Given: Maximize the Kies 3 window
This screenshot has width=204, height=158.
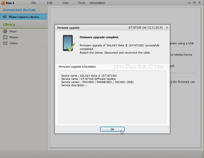Looking at the screenshot, I should pyautogui.click(x=195, y=2).
